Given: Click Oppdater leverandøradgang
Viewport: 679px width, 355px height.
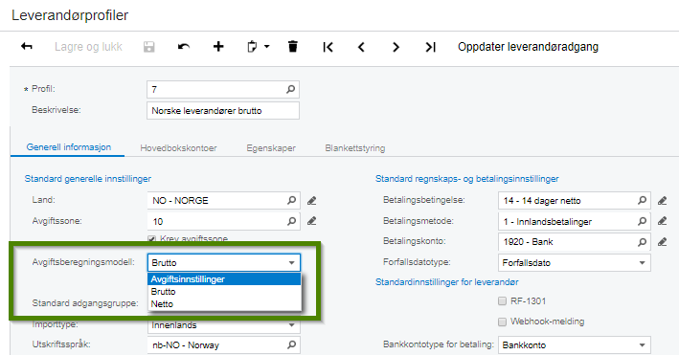Looking at the screenshot, I should [x=528, y=47].
